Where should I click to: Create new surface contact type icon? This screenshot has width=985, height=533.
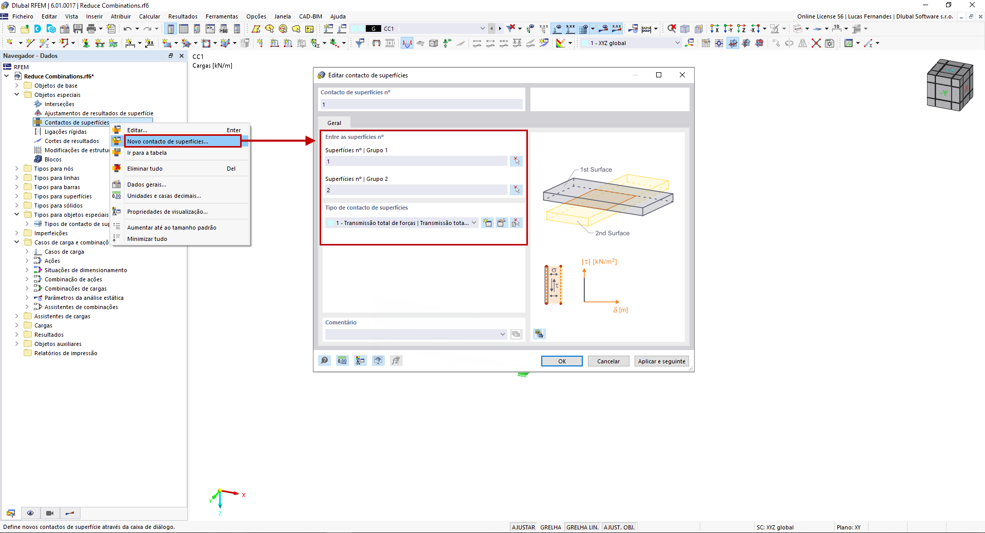487,223
